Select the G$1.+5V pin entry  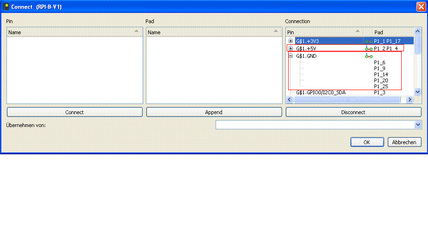306,49
